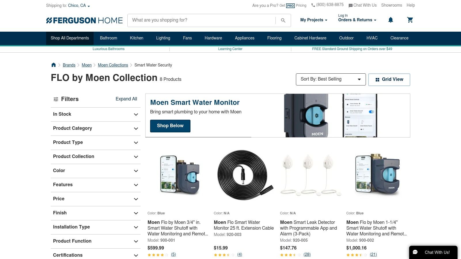Screen dimensions: 461x259
Task: Open the Sort By Best Selling dropdown
Action: pos(331,79)
